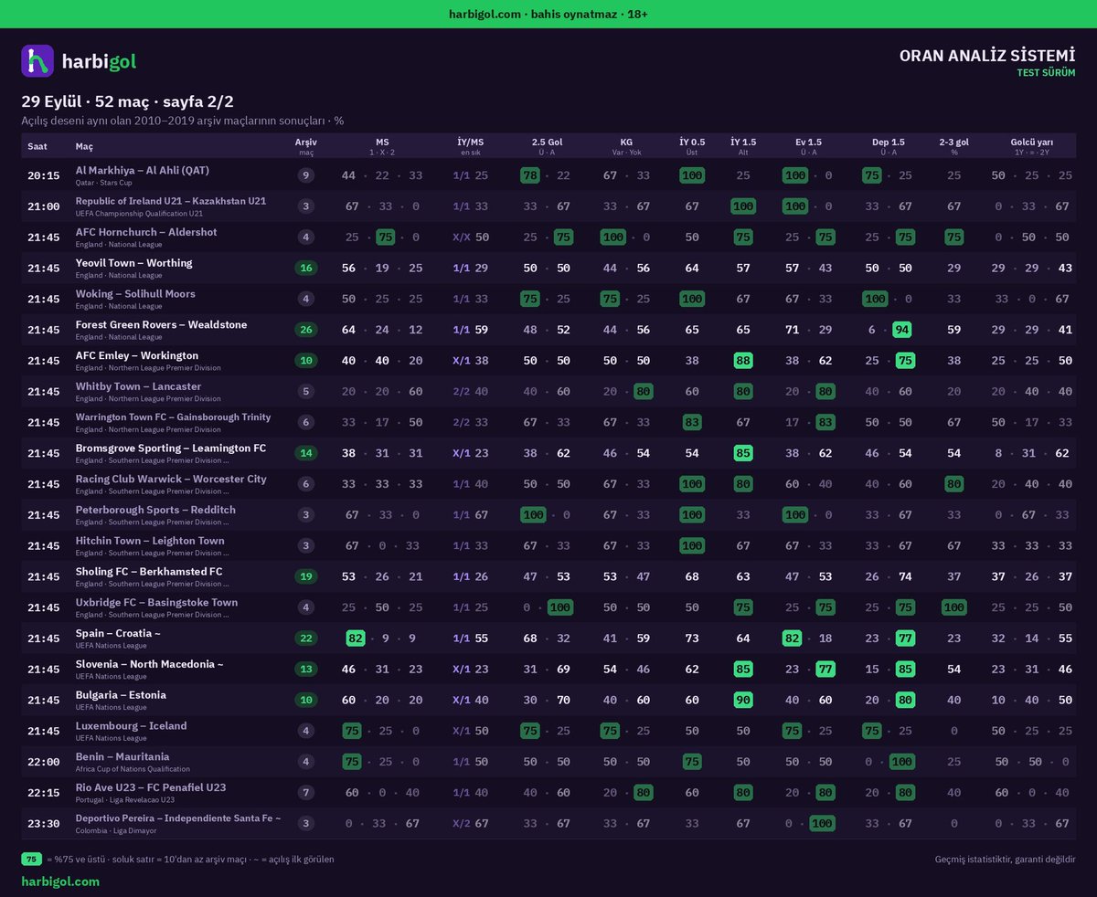Click the highlighted '94' in Forest Green Rovers row
This screenshot has height=897, width=1097.
[x=902, y=330]
